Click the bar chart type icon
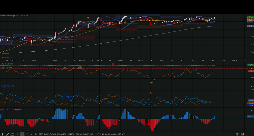 [x=242, y=134]
